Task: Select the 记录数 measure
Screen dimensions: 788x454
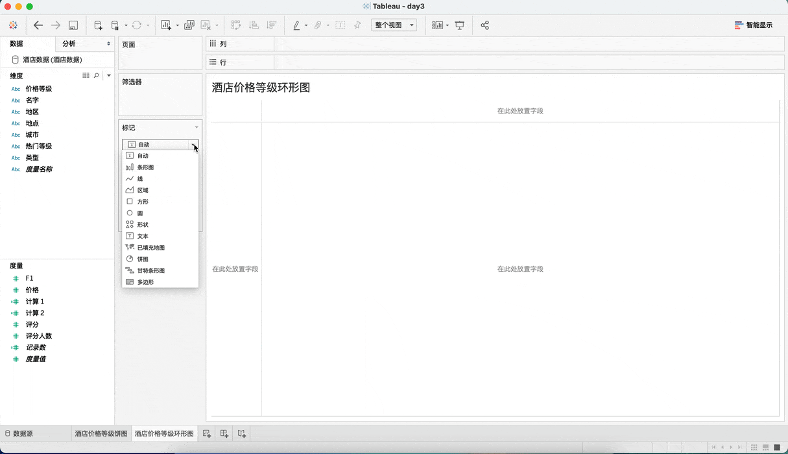Action: point(36,348)
